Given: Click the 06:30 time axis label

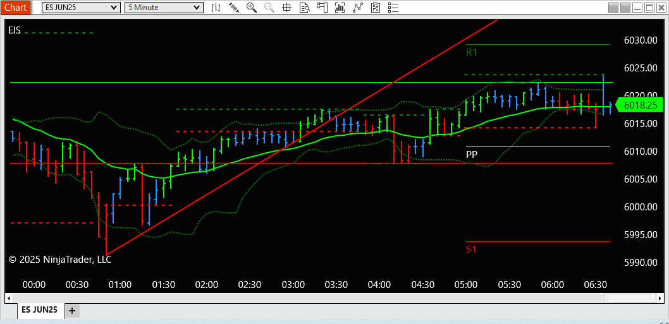Looking at the screenshot, I should click(595, 284).
